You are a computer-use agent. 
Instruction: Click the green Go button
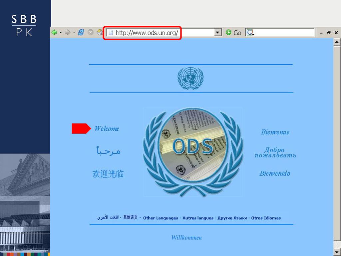pyautogui.click(x=233, y=33)
